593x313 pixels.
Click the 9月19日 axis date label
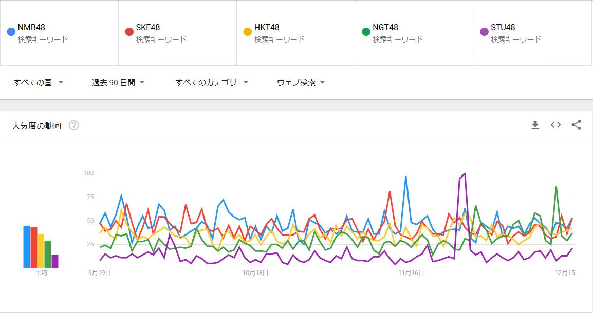(100, 272)
